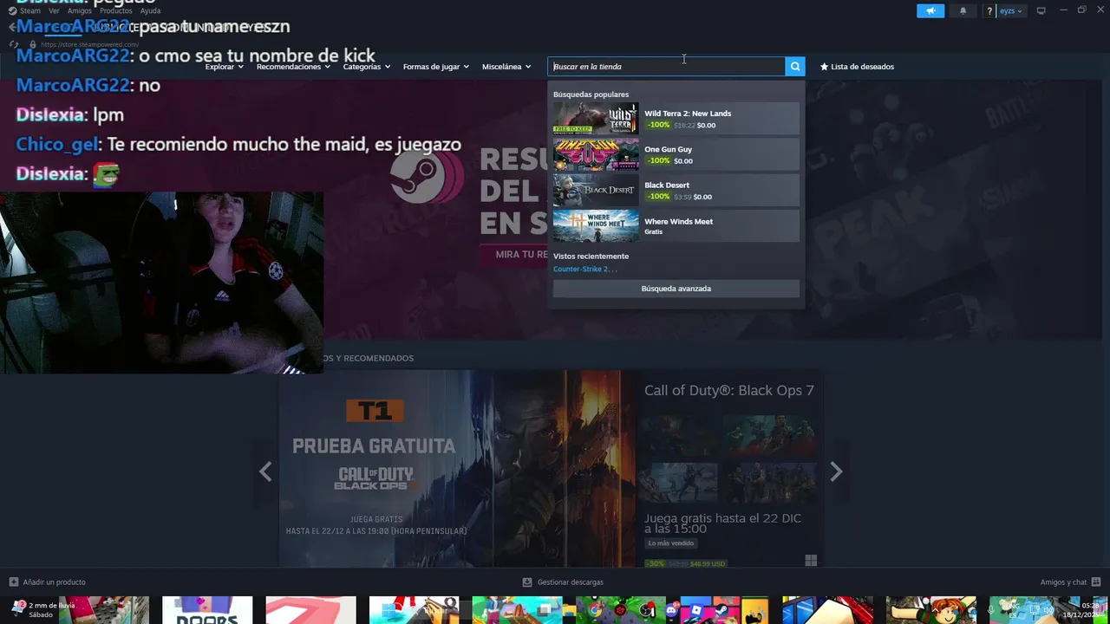Open the Counter-Strike 2 recently viewed link
This screenshot has width=1110, height=624.
click(585, 269)
